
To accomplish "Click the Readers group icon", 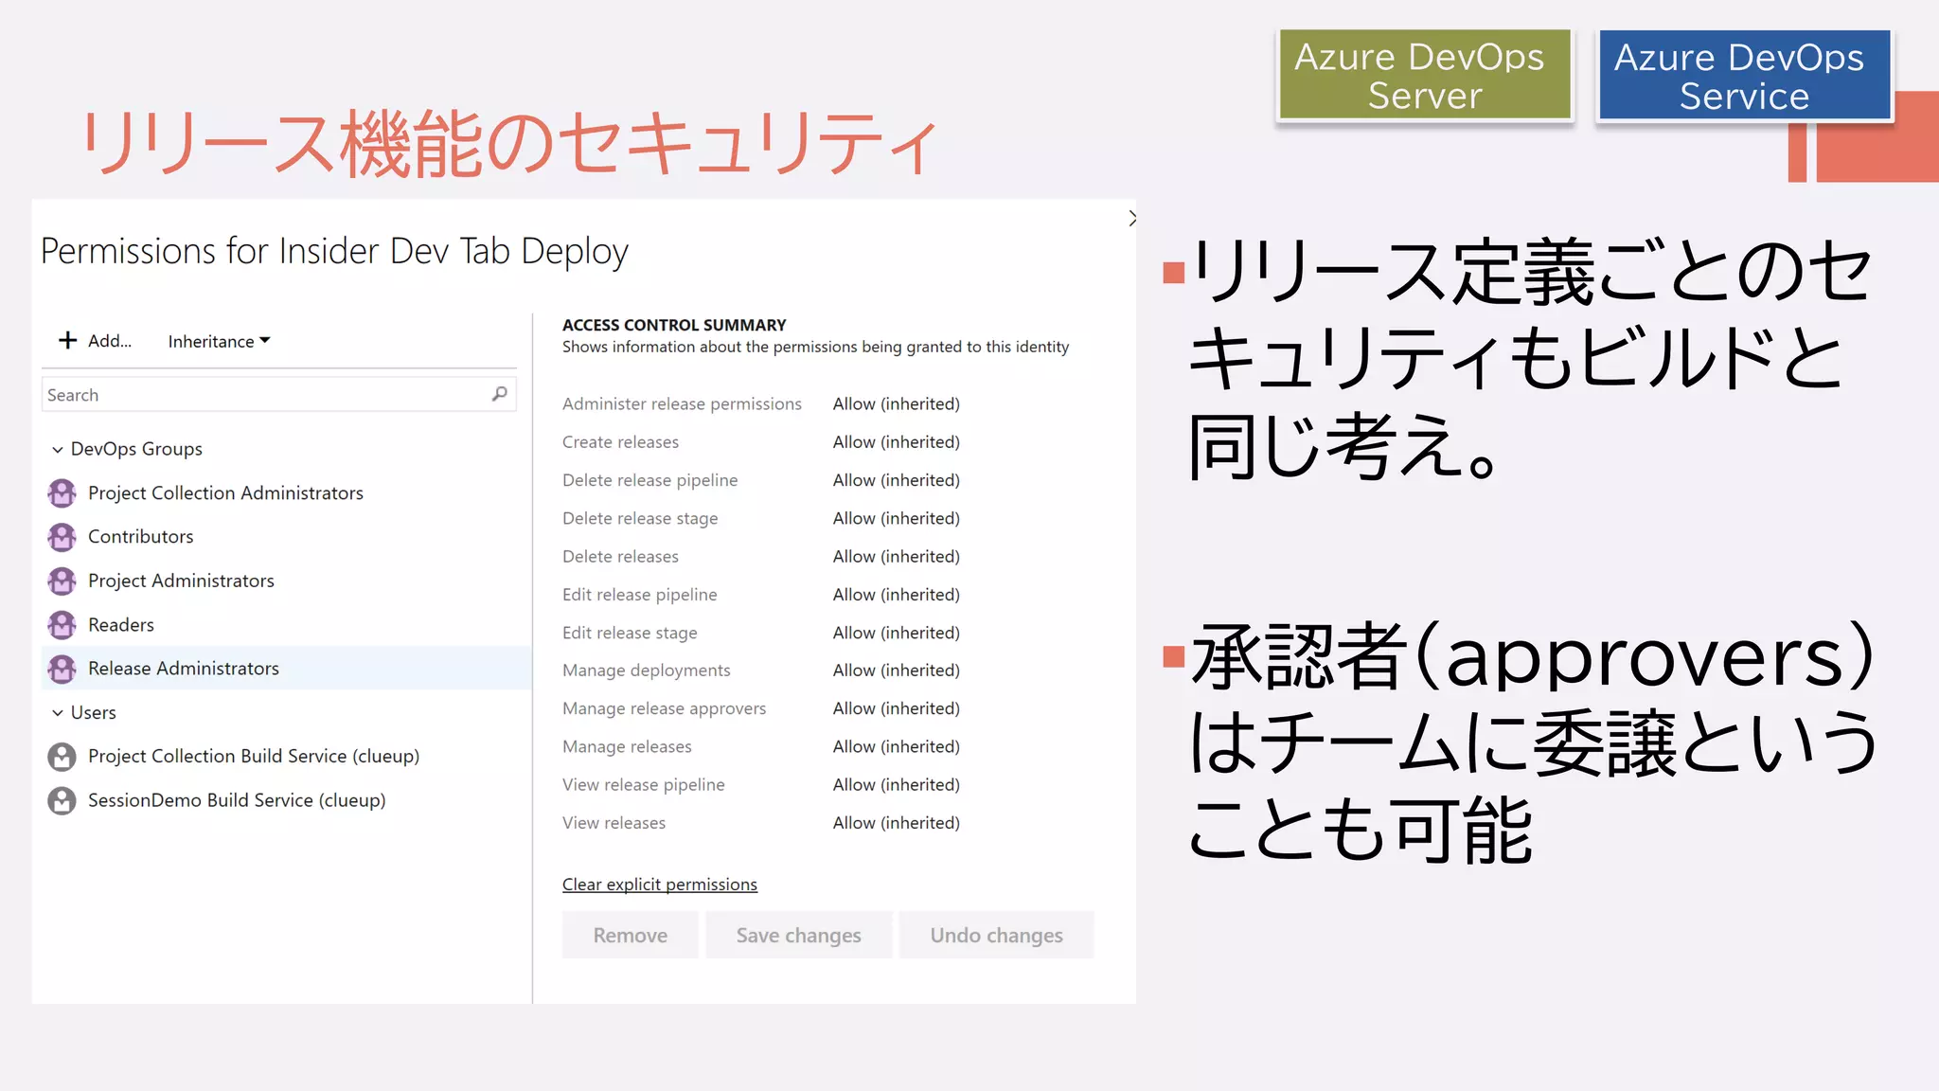I will coord(62,625).
